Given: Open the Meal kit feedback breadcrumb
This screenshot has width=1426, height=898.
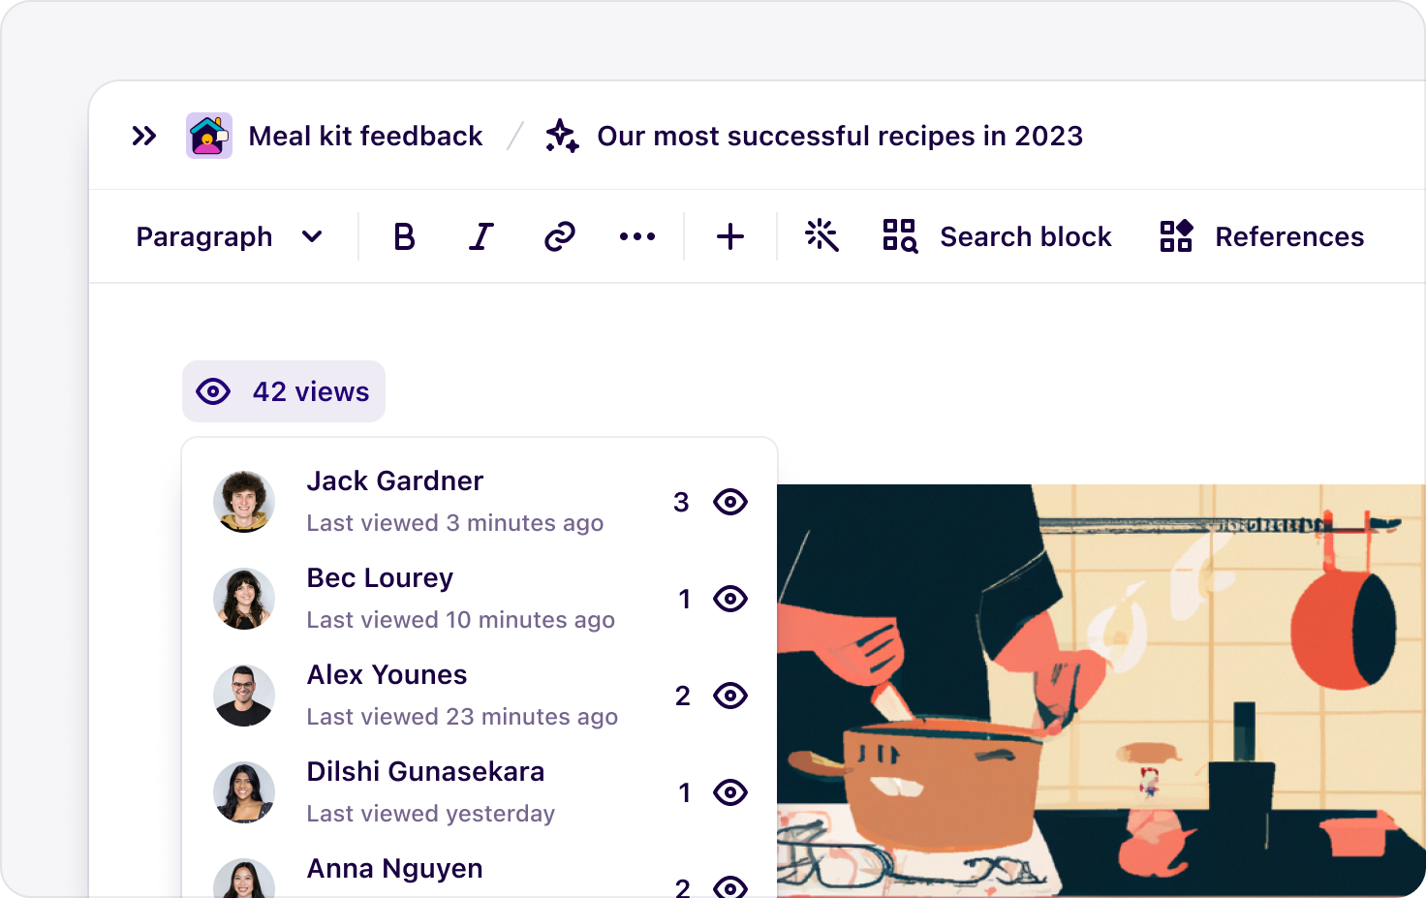Looking at the screenshot, I should pos(365,136).
